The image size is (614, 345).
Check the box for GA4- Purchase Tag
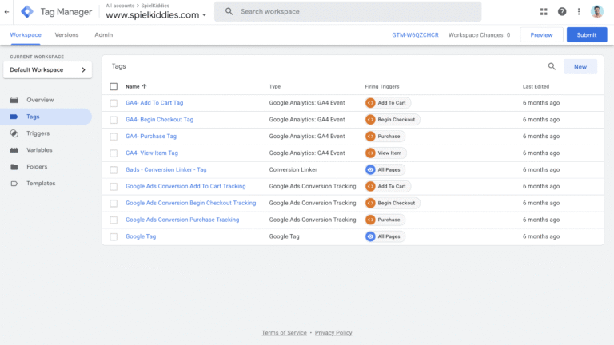click(x=114, y=137)
